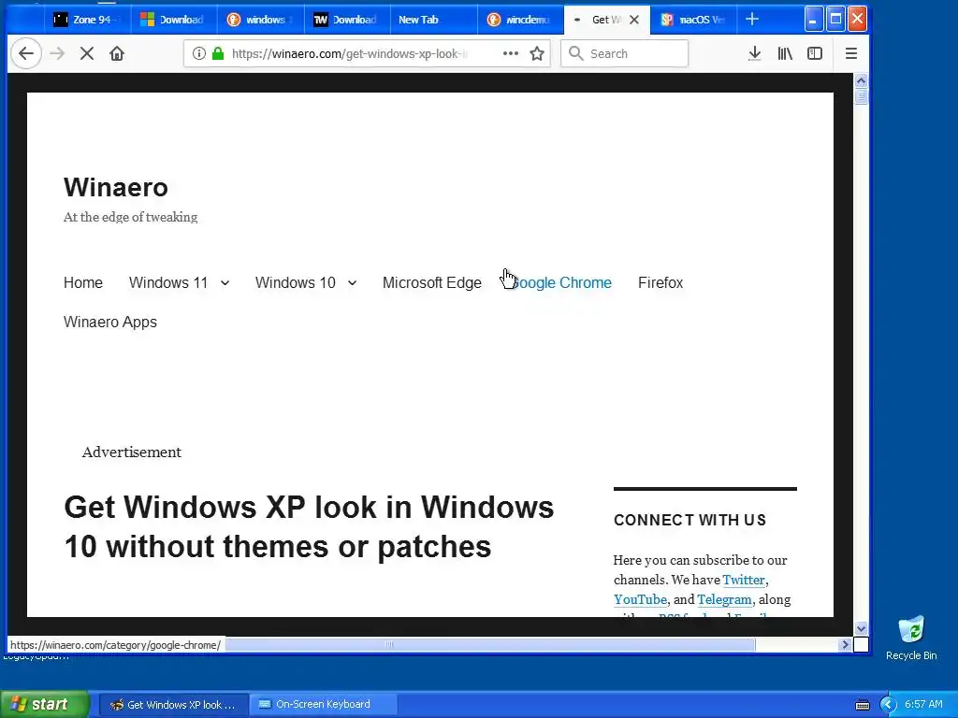958x718 pixels.
Task: Click the Search input box
Action: click(x=624, y=53)
